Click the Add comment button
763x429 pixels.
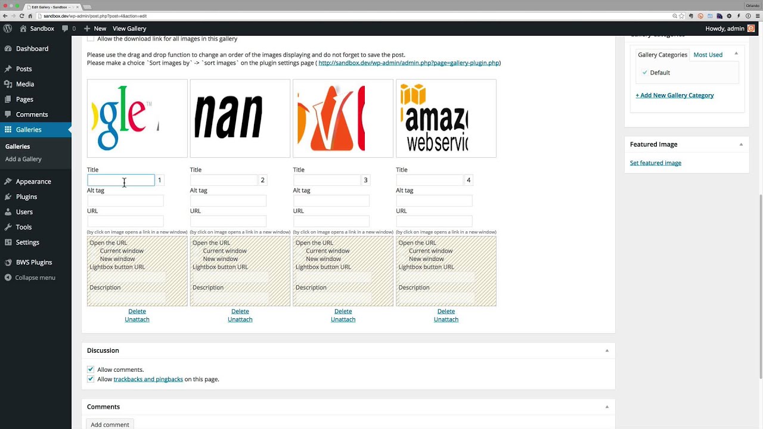110,424
